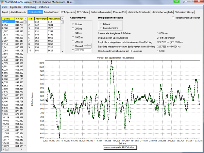This screenshot has width=204, height=153.
Task: Open the Optionen menu
Action: [44, 7]
